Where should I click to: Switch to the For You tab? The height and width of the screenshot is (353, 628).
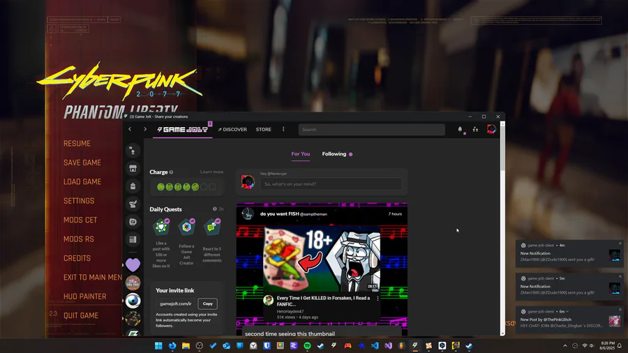click(x=300, y=153)
